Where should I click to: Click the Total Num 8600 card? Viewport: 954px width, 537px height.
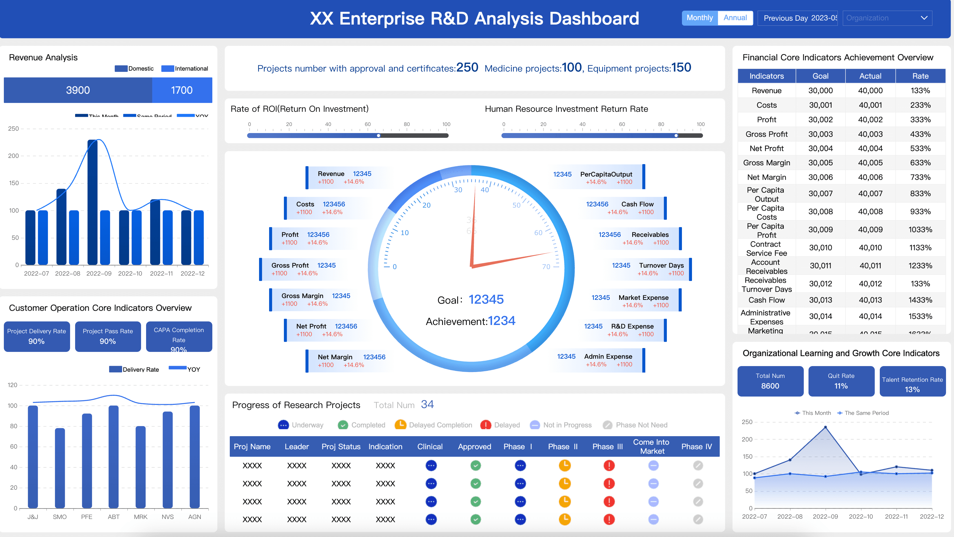[770, 381]
